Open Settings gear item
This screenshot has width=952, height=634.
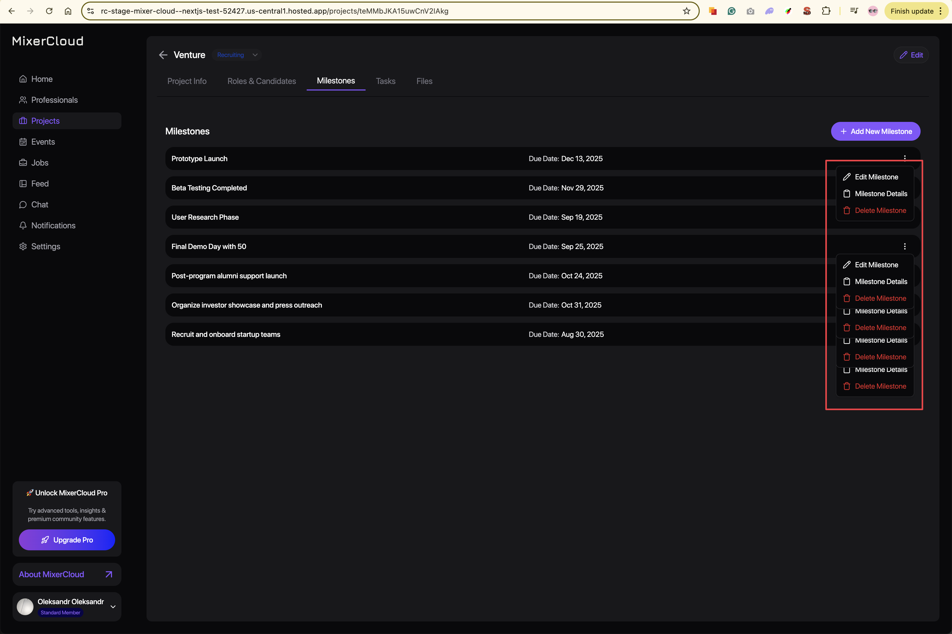45,247
